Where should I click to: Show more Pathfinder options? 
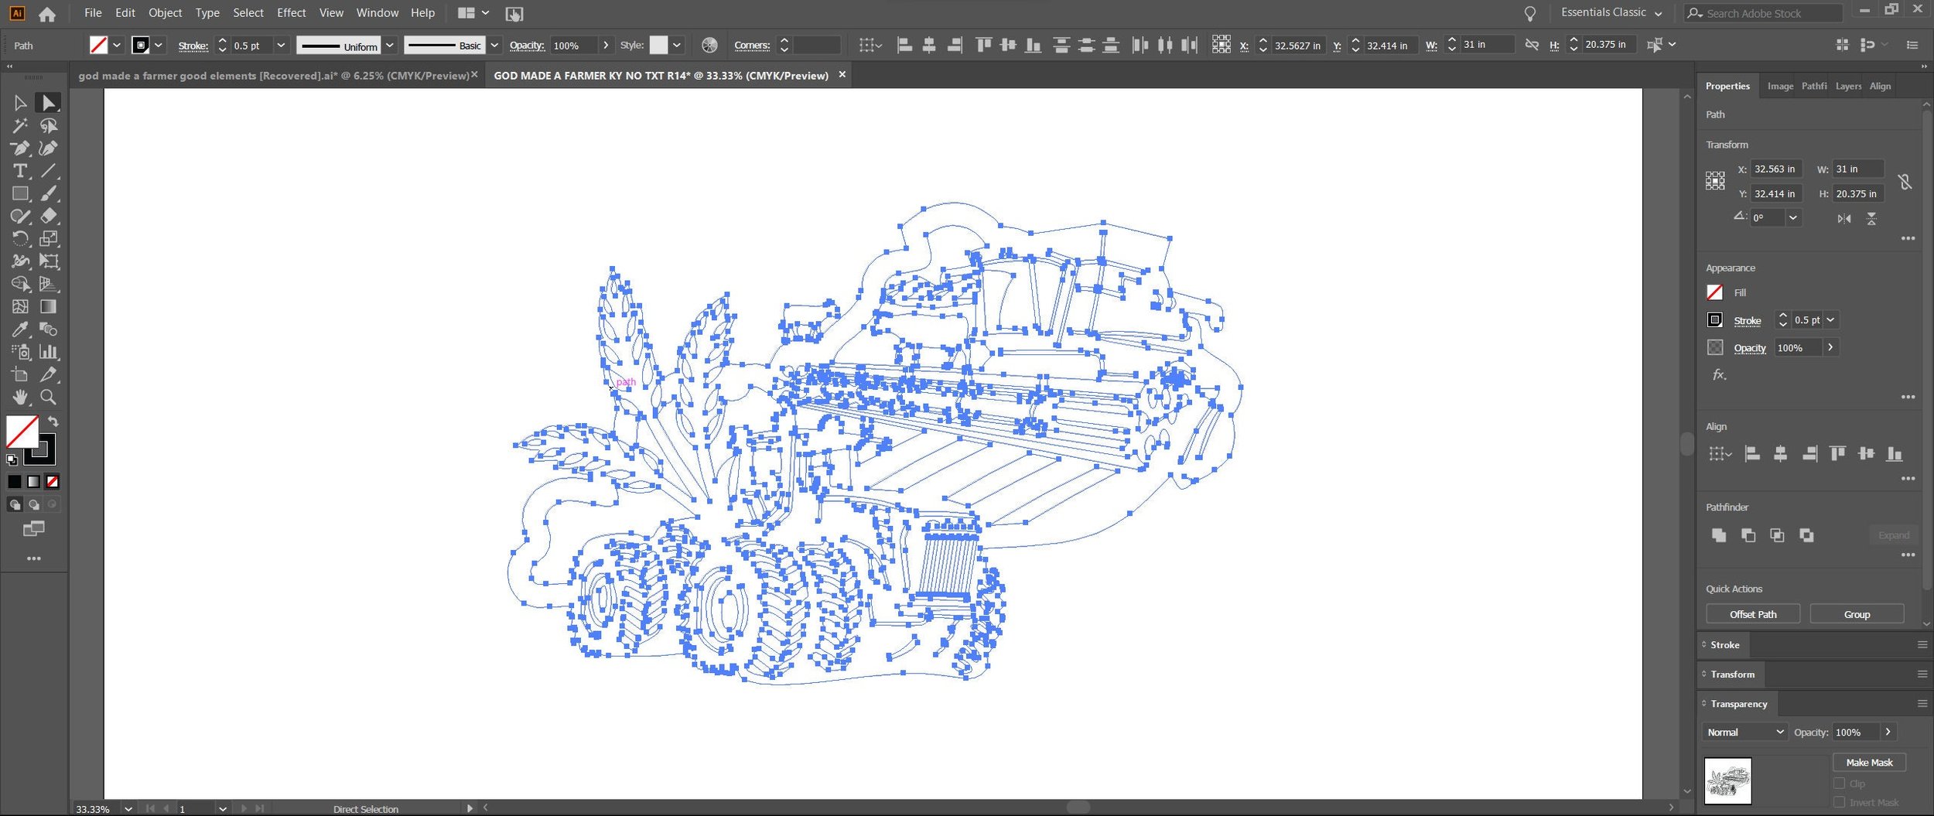point(1908,555)
